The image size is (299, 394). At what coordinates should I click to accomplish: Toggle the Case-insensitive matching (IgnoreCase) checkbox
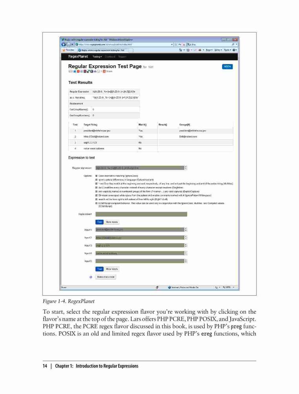97,176
